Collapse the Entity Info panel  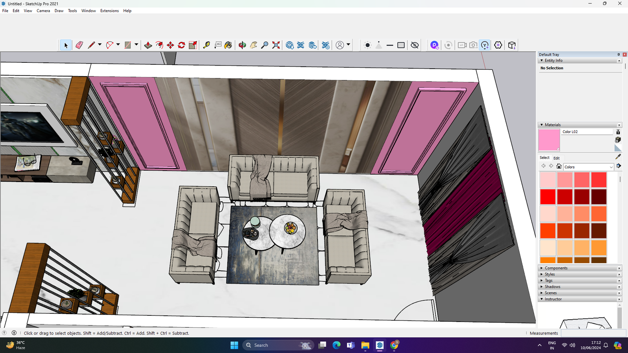click(x=542, y=60)
